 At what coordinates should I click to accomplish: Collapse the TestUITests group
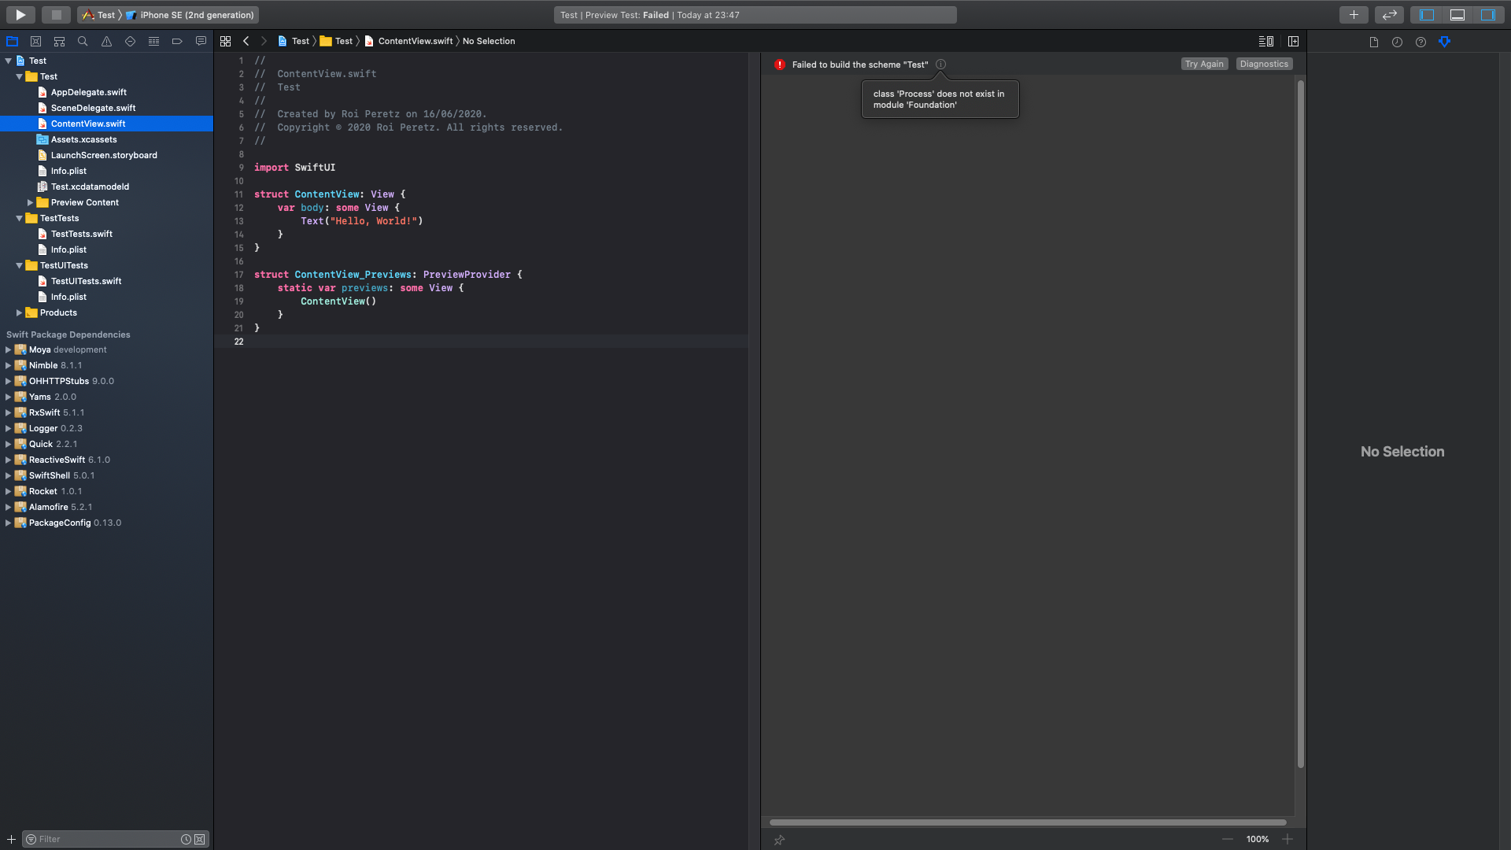[19, 265]
